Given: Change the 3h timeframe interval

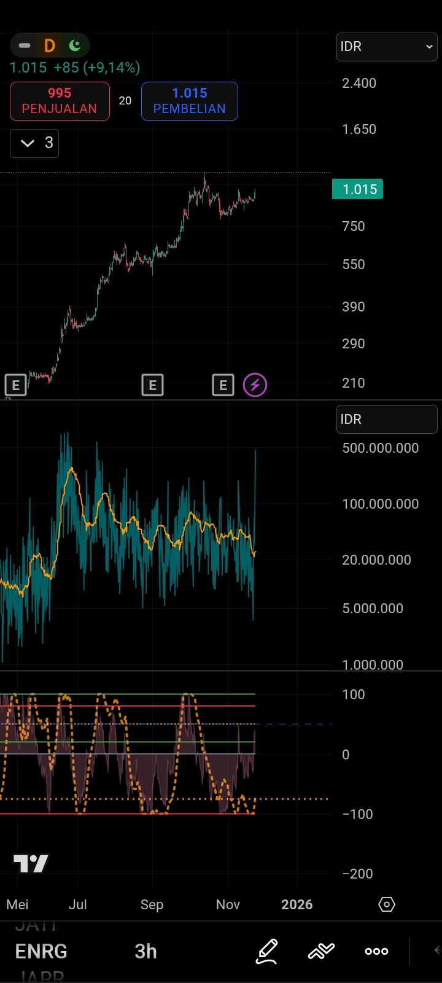Looking at the screenshot, I should click(x=145, y=951).
